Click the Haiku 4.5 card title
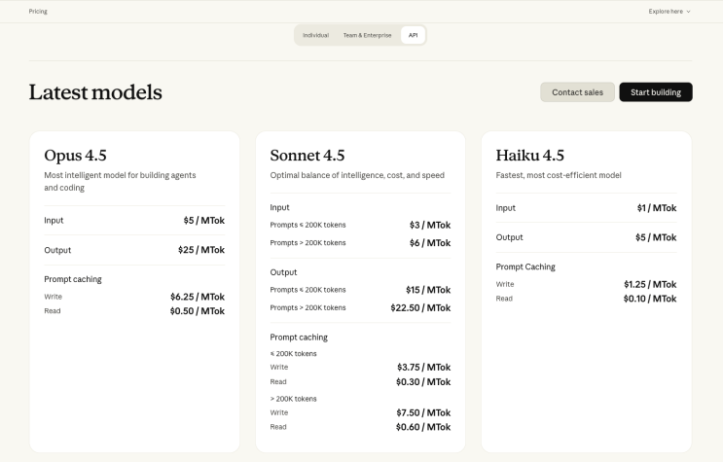 529,156
